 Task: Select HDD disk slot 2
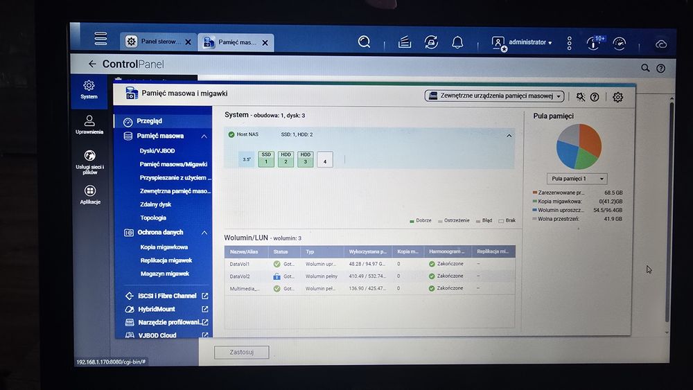(x=286, y=159)
